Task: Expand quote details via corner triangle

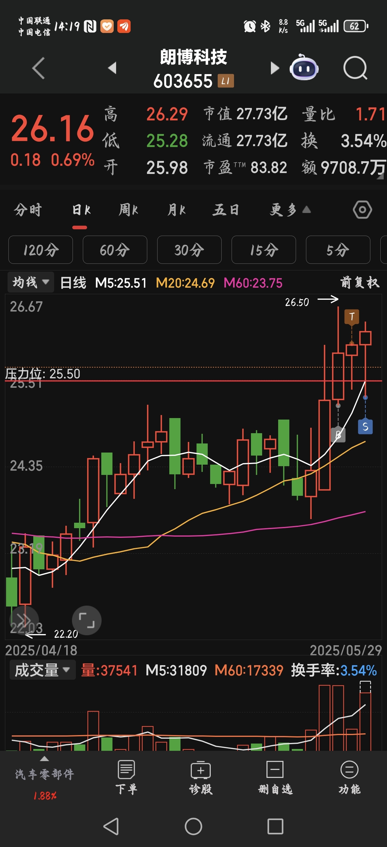Action: coord(380,177)
